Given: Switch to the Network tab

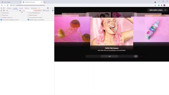Looking at the screenshot, I should pyautogui.click(x=27, y=8).
